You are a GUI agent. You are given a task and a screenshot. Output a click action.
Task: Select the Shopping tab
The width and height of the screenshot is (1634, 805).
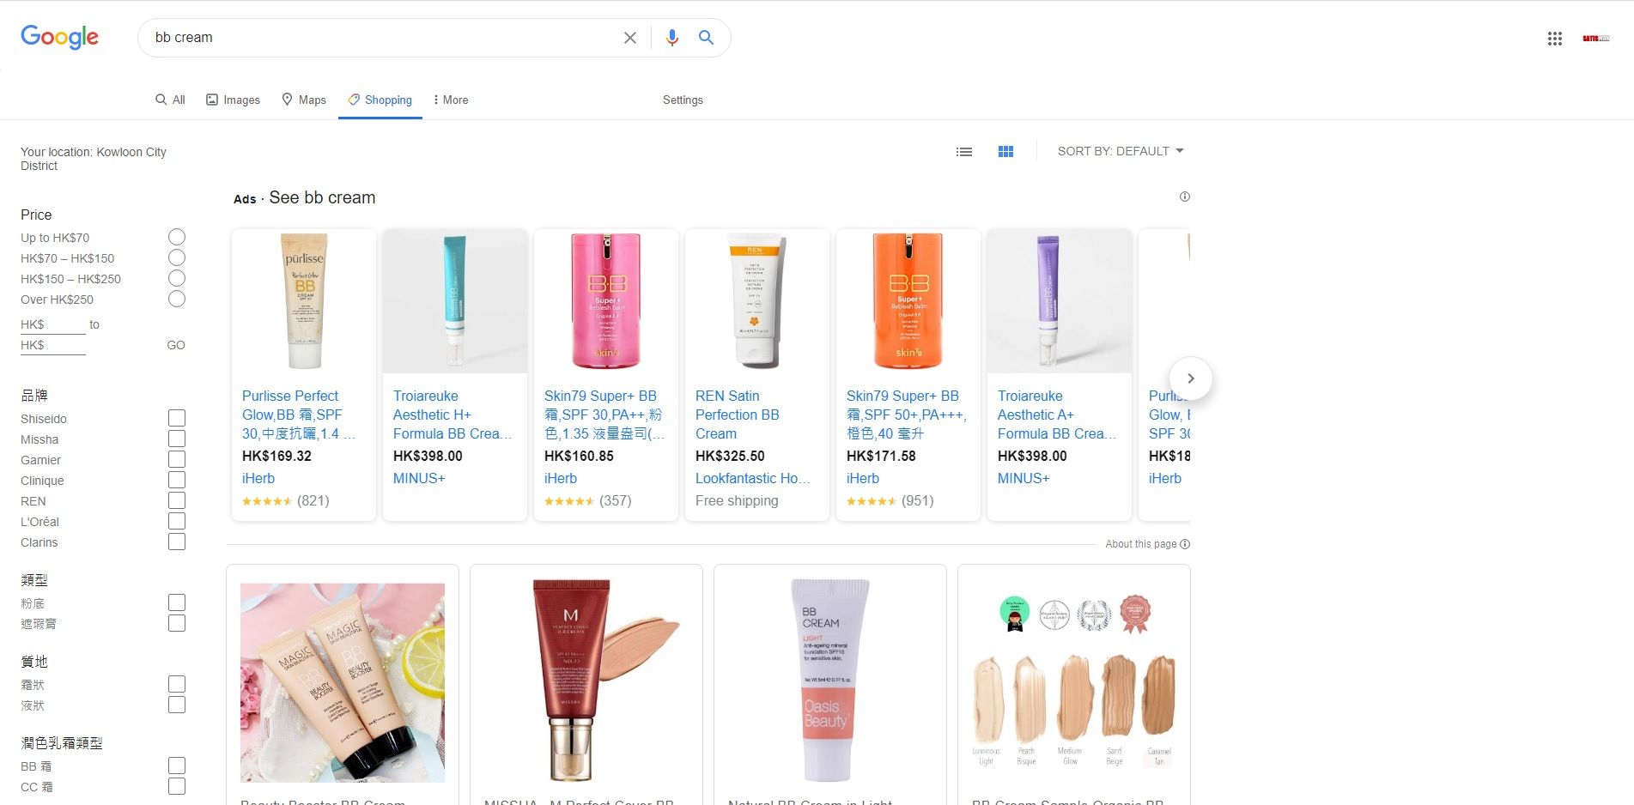380,100
